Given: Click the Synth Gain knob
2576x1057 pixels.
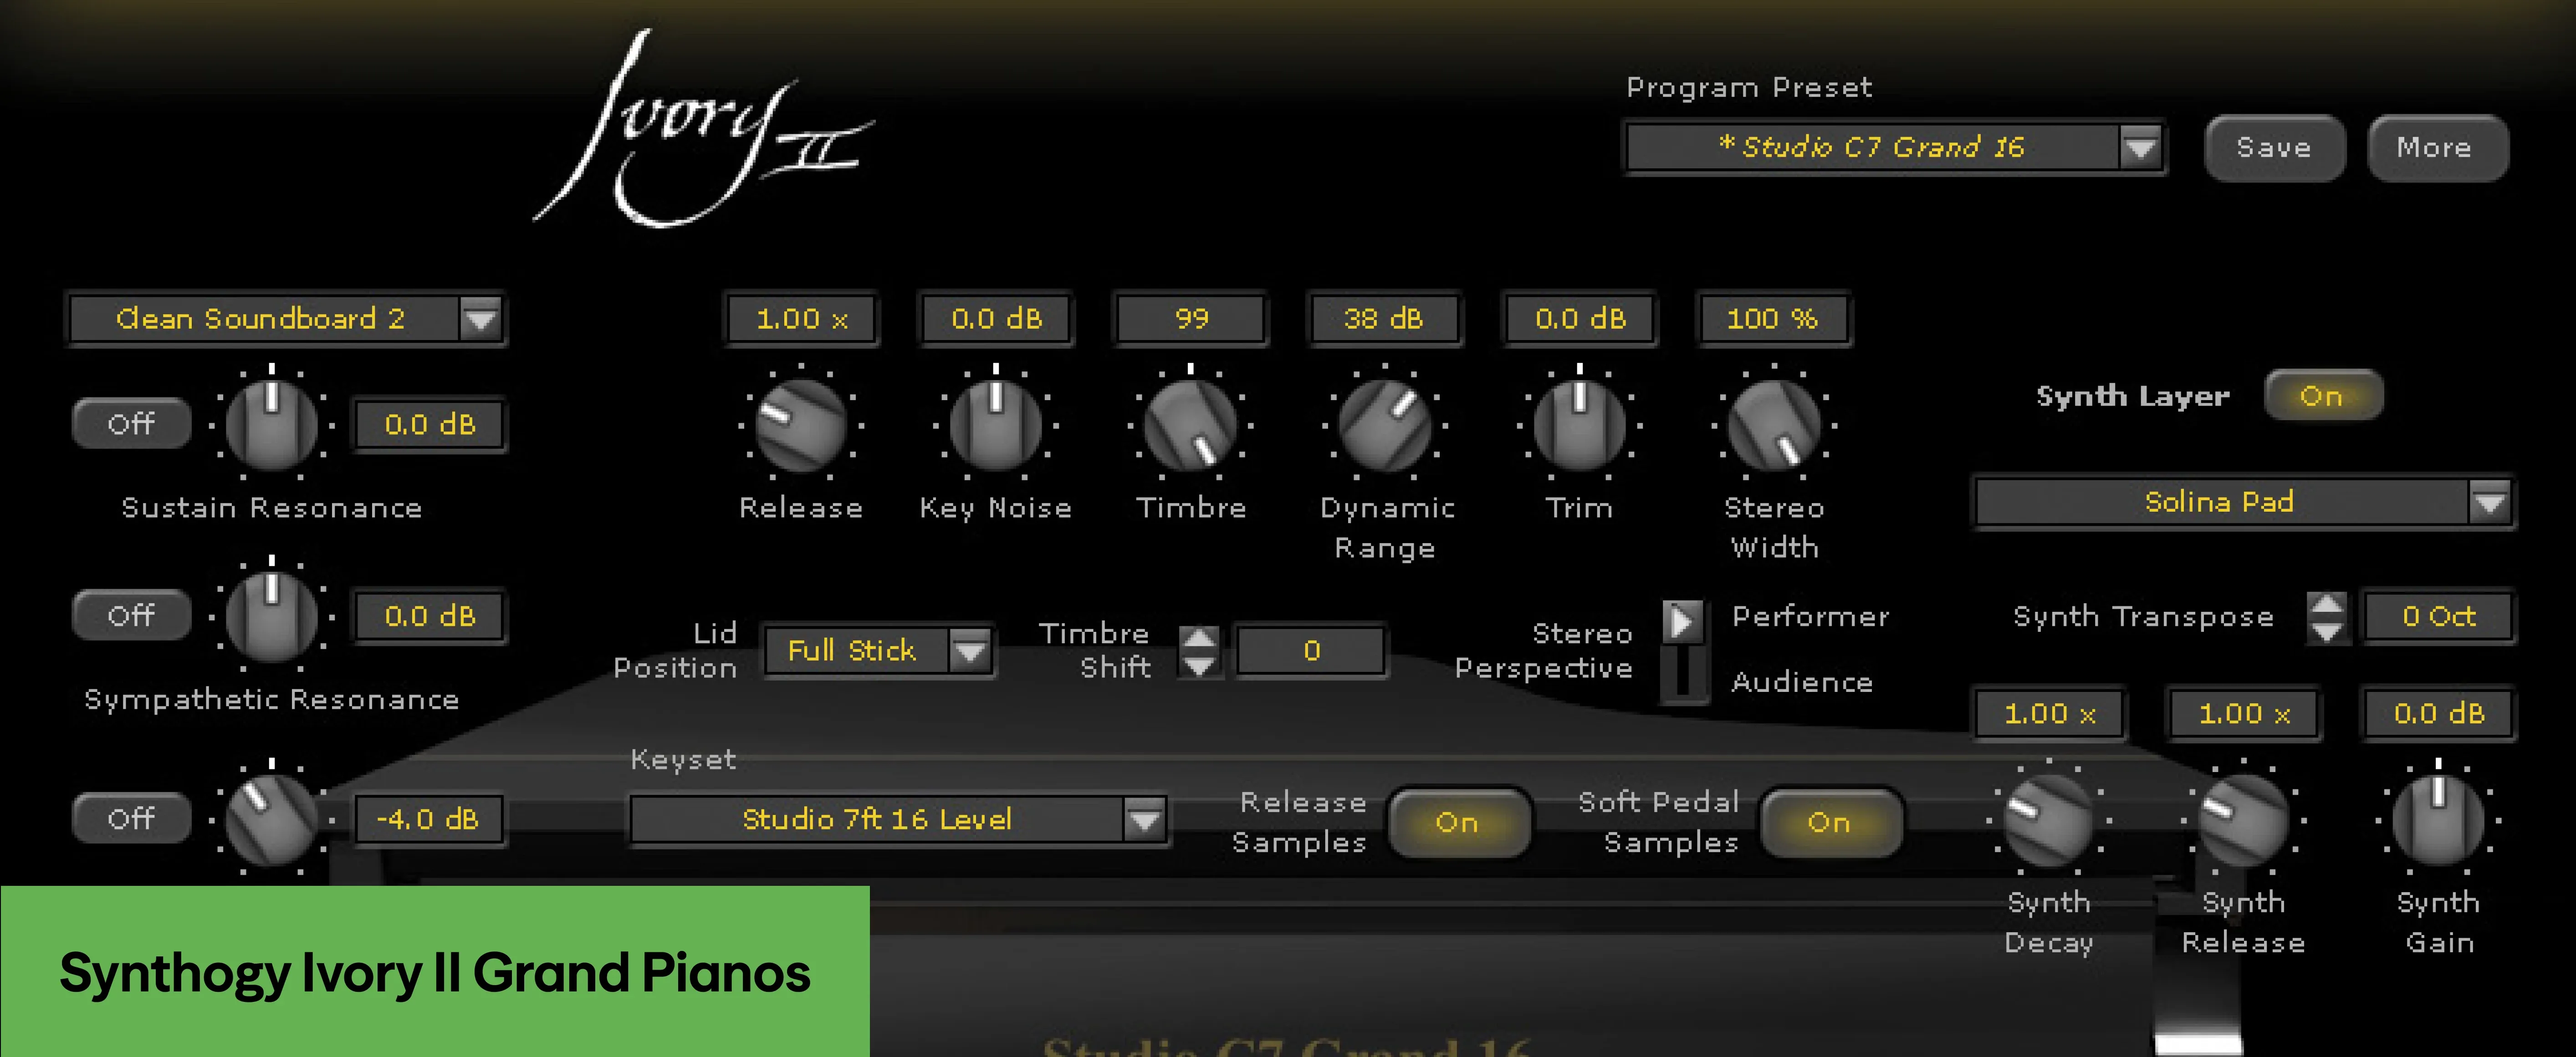Looking at the screenshot, I should click(2438, 820).
